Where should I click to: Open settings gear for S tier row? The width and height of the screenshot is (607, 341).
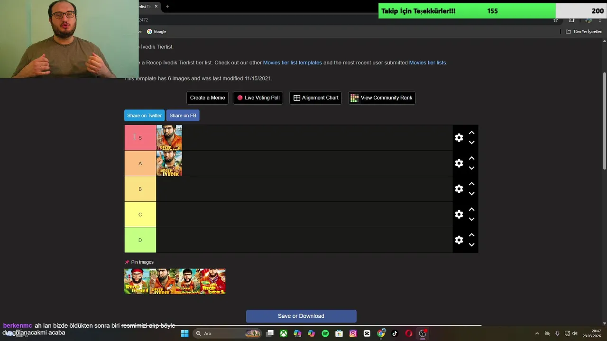click(x=459, y=138)
